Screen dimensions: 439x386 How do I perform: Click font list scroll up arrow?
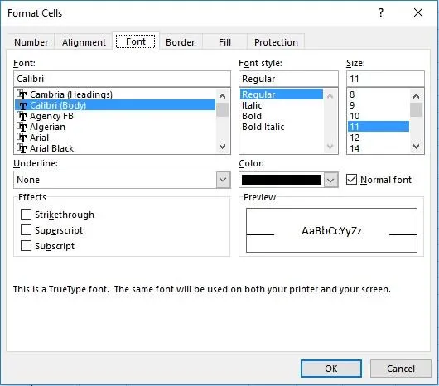222,96
